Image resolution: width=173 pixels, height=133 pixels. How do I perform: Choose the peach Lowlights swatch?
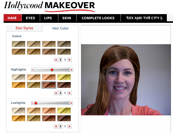coord(49,110)
